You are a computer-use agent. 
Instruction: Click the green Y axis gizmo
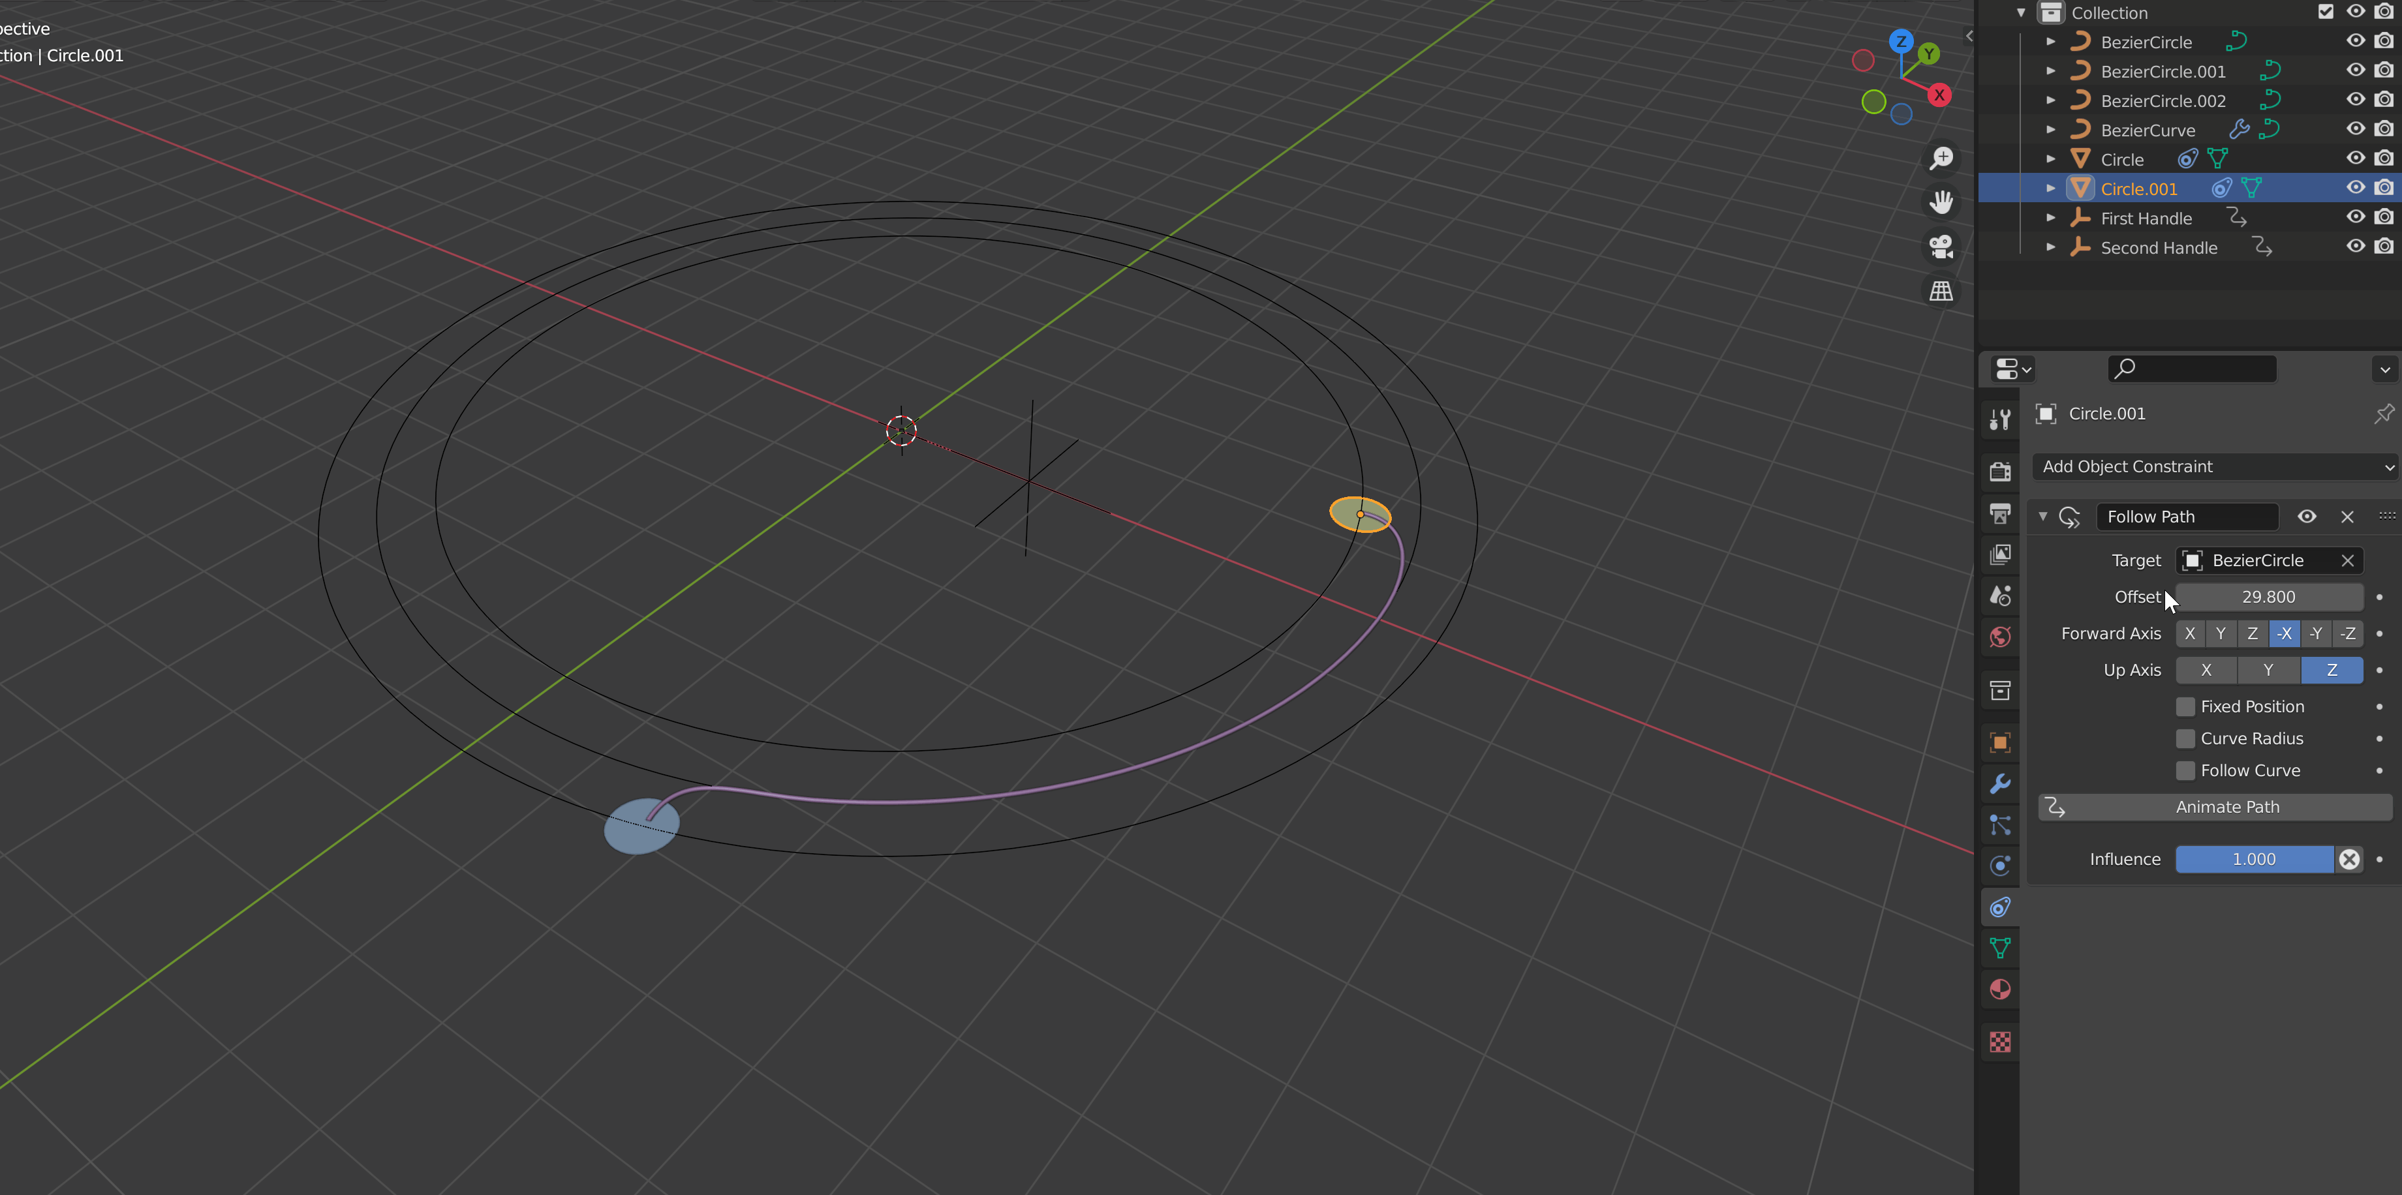1928,54
